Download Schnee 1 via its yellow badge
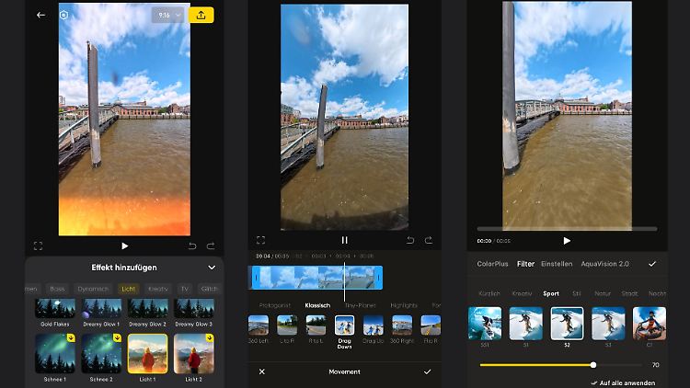Viewport: 690px width, 388px height. (x=71, y=337)
